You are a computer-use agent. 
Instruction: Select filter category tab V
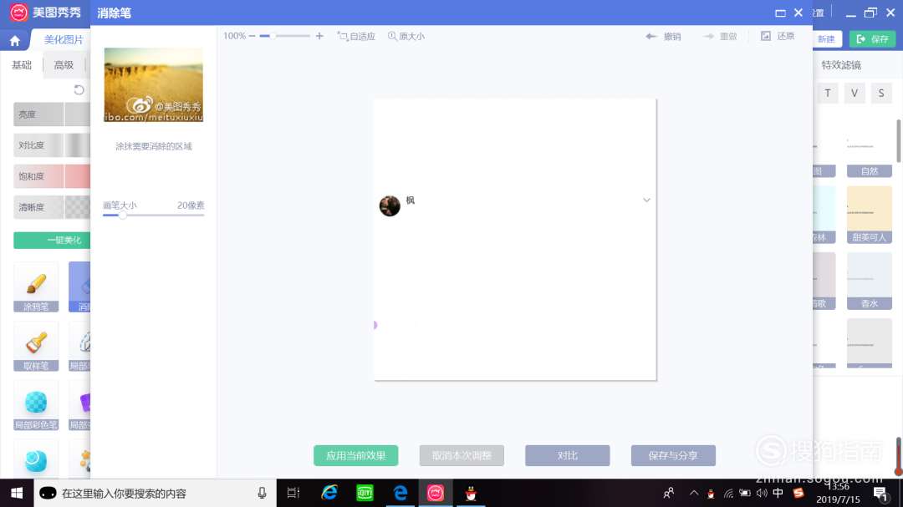pyautogui.click(x=855, y=94)
